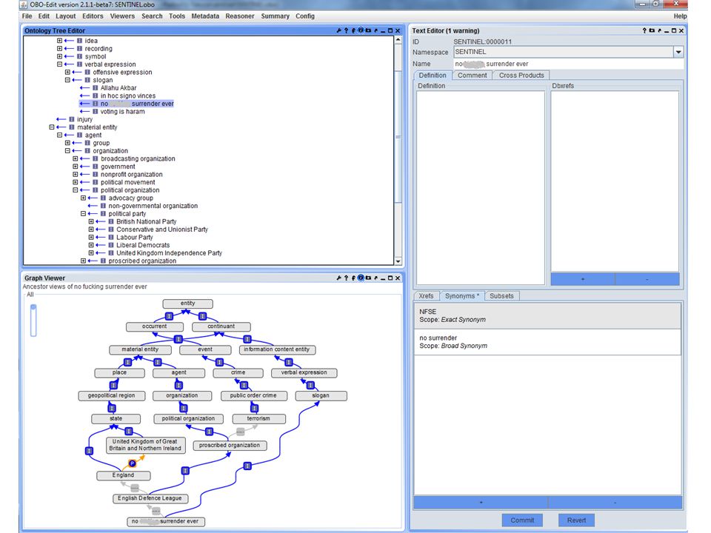Viewport: 711px width, 533px height.
Task: Click into the Definition text area
Action: pyautogui.click(x=481, y=187)
